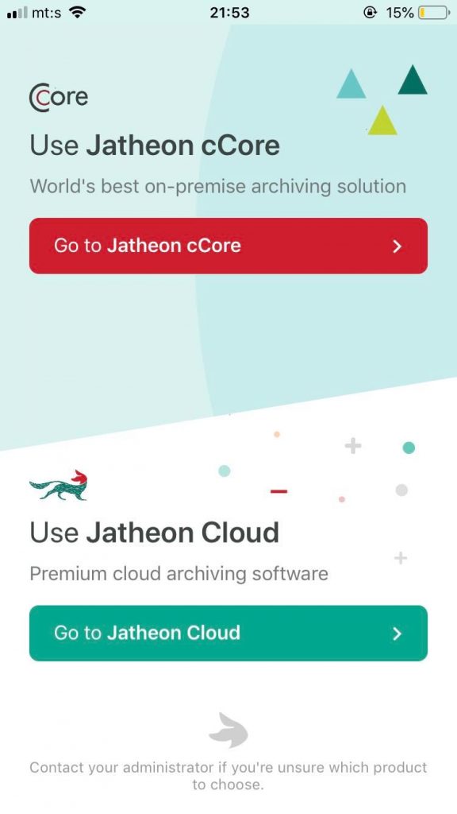
Task: Tap the Use Jatheon cCore heading
Action: [155, 145]
